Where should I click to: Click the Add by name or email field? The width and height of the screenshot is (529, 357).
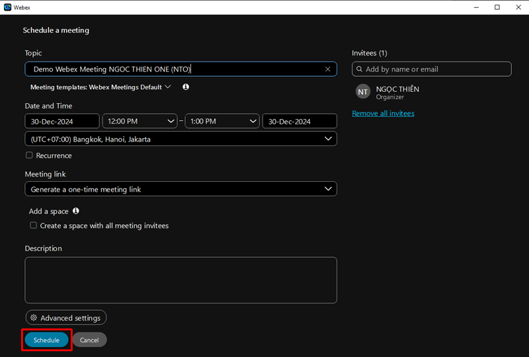point(432,69)
